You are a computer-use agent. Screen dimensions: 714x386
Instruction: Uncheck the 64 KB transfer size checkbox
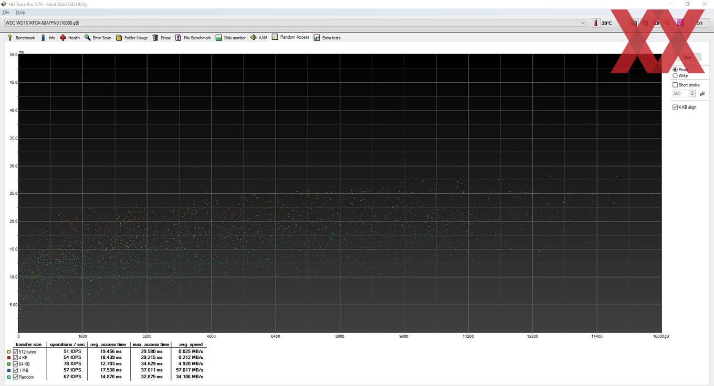[x=16, y=364]
